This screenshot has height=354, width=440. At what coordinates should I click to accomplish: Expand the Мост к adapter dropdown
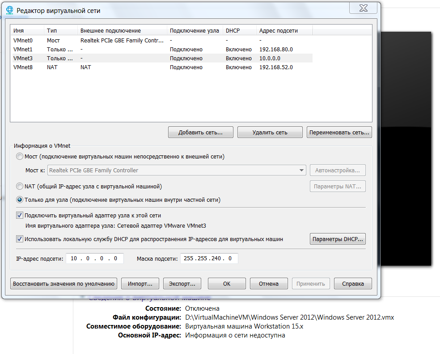coord(177,170)
